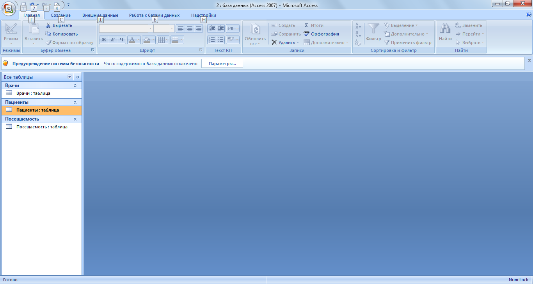Screen dimensions: 533x284
Task: Close the security warning message bar
Action: click(x=529, y=60)
